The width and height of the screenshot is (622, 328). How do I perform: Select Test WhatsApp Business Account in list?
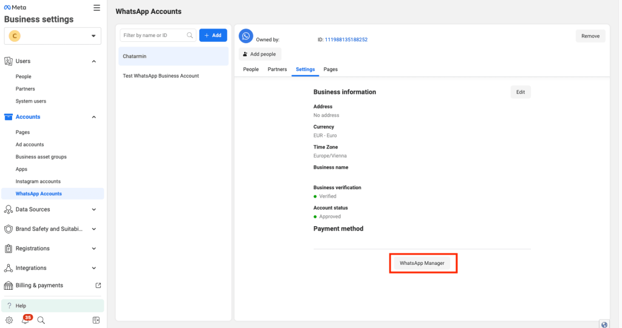(x=161, y=76)
